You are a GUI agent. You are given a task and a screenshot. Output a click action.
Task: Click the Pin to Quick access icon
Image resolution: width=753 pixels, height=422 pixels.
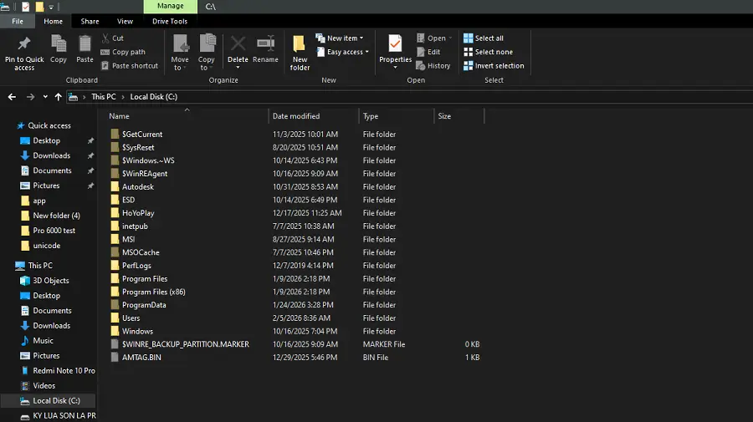click(24, 44)
